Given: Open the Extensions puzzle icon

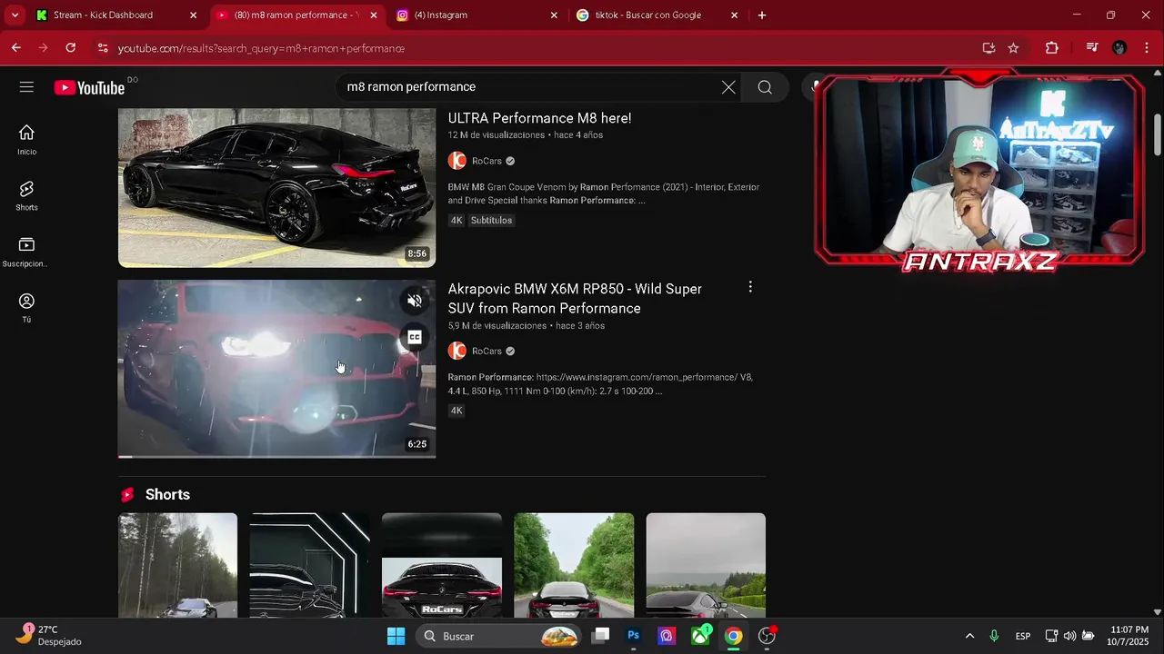Looking at the screenshot, I should pos(1052,48).
